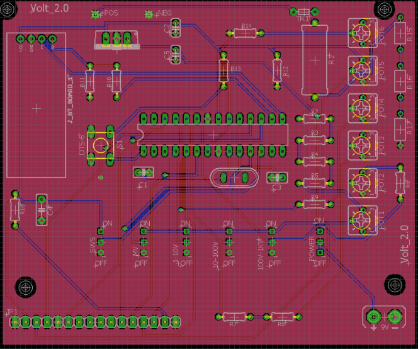
Task: Select resistor R7
Action: tap(233, 317)
